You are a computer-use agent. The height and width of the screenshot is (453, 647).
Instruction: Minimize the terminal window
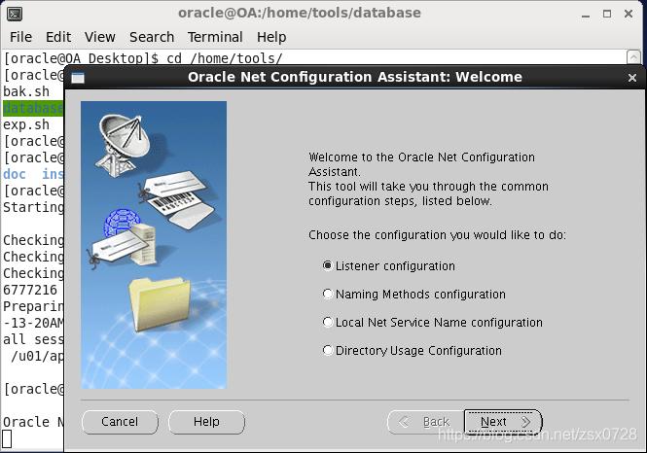tap(586, 14)
